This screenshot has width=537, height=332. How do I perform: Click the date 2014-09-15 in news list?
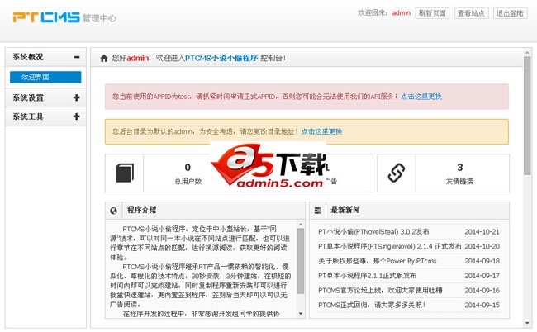[x=482, y=305]
